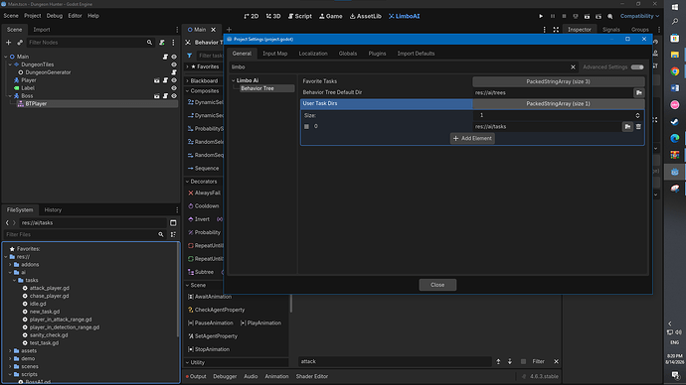Select chase_player.gd in FileSystem
This screenshot has width=686, height=385.
click(x=50, y=296)
